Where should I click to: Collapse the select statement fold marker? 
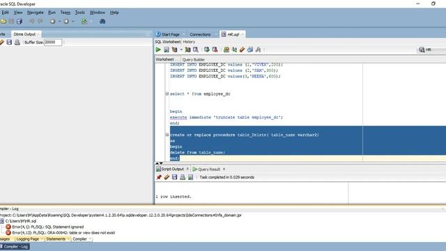click(167, 93)
